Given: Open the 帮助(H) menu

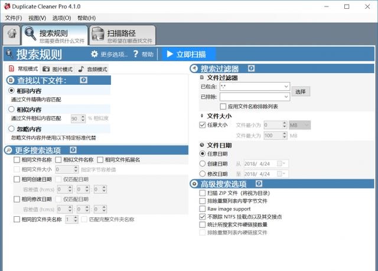Looking at the screenshot, I should click(x=86, y=18).
